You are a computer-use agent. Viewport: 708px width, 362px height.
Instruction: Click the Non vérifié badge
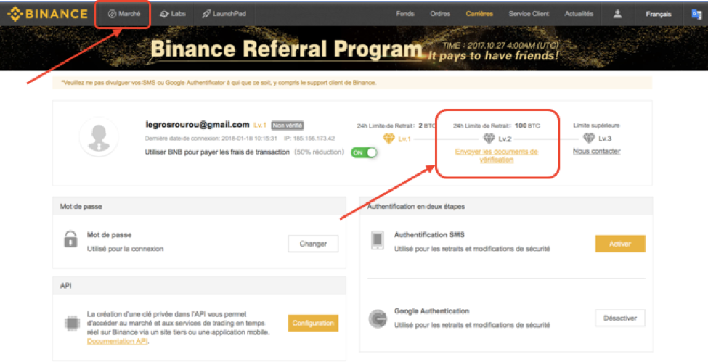(287, 126)
